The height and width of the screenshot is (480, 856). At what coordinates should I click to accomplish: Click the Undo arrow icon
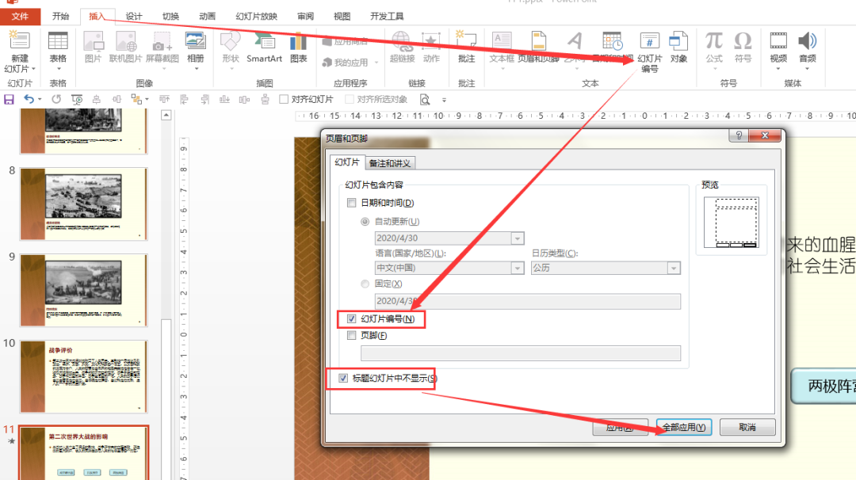pyautogui.click(x=29, y=99)
